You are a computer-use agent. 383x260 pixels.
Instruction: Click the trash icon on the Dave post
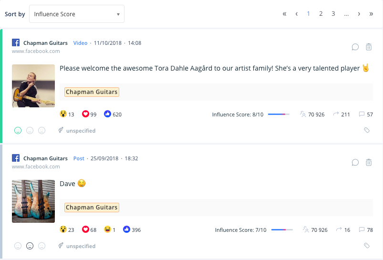click(369, 162)
